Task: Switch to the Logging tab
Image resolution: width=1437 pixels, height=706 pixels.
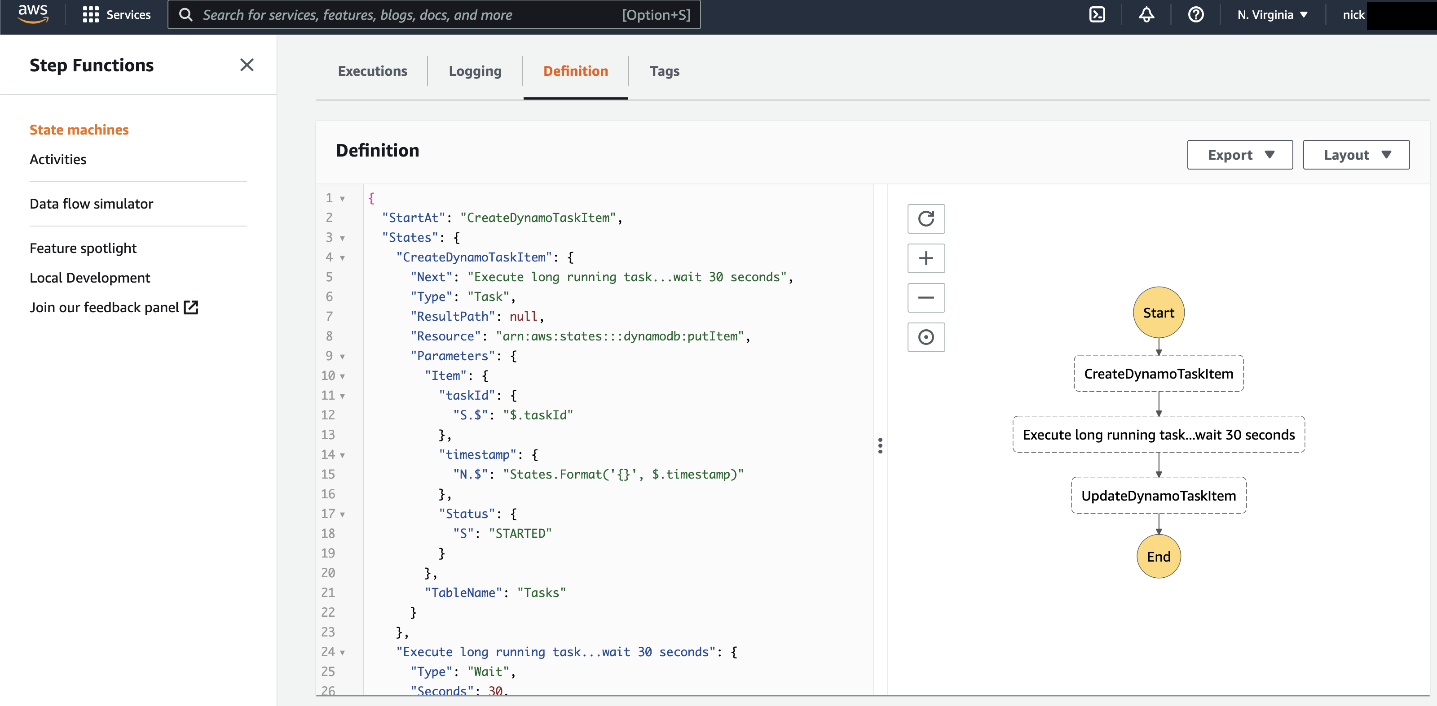Action: click(x=475, y=71)
